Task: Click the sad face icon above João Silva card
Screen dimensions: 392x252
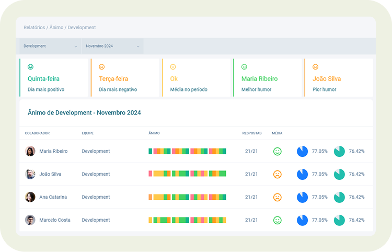Action: 315,67
